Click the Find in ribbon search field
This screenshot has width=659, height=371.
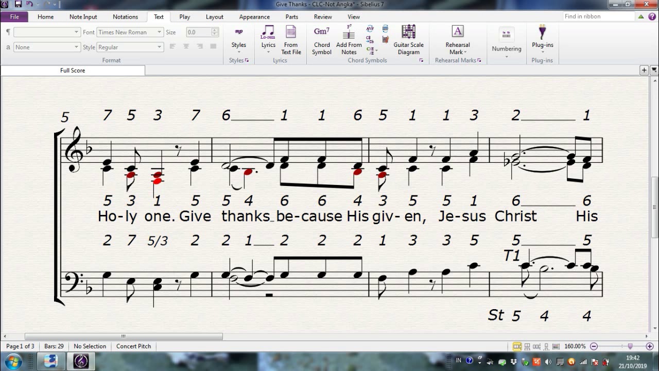pyautogui.click(x=598, y=16)
